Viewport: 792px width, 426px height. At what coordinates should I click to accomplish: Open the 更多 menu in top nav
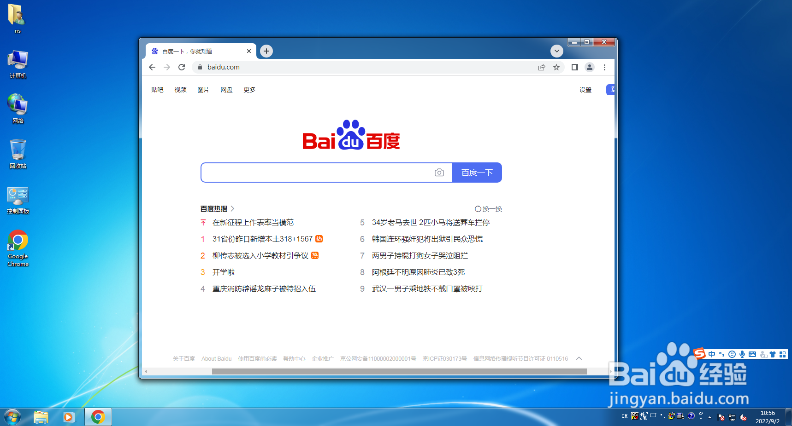(249, 90)
